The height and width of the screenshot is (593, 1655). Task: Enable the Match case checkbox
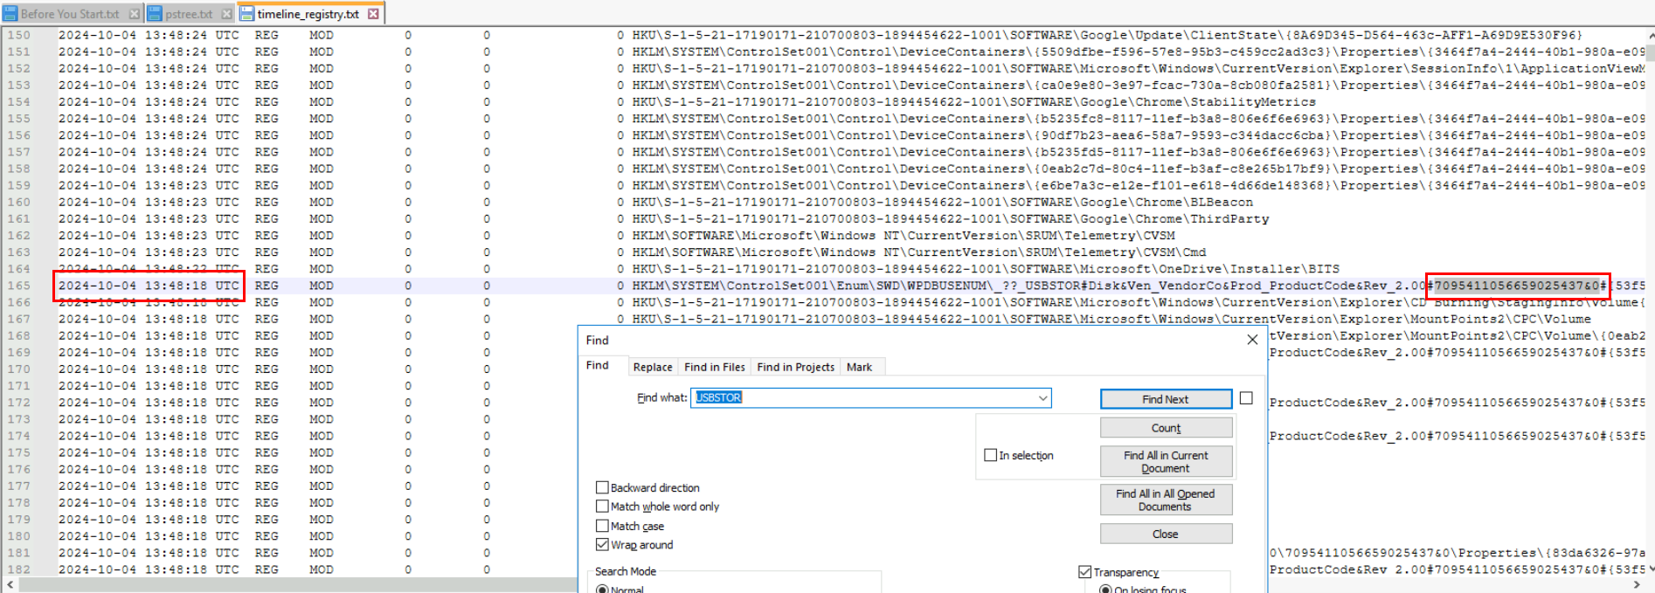602,526
